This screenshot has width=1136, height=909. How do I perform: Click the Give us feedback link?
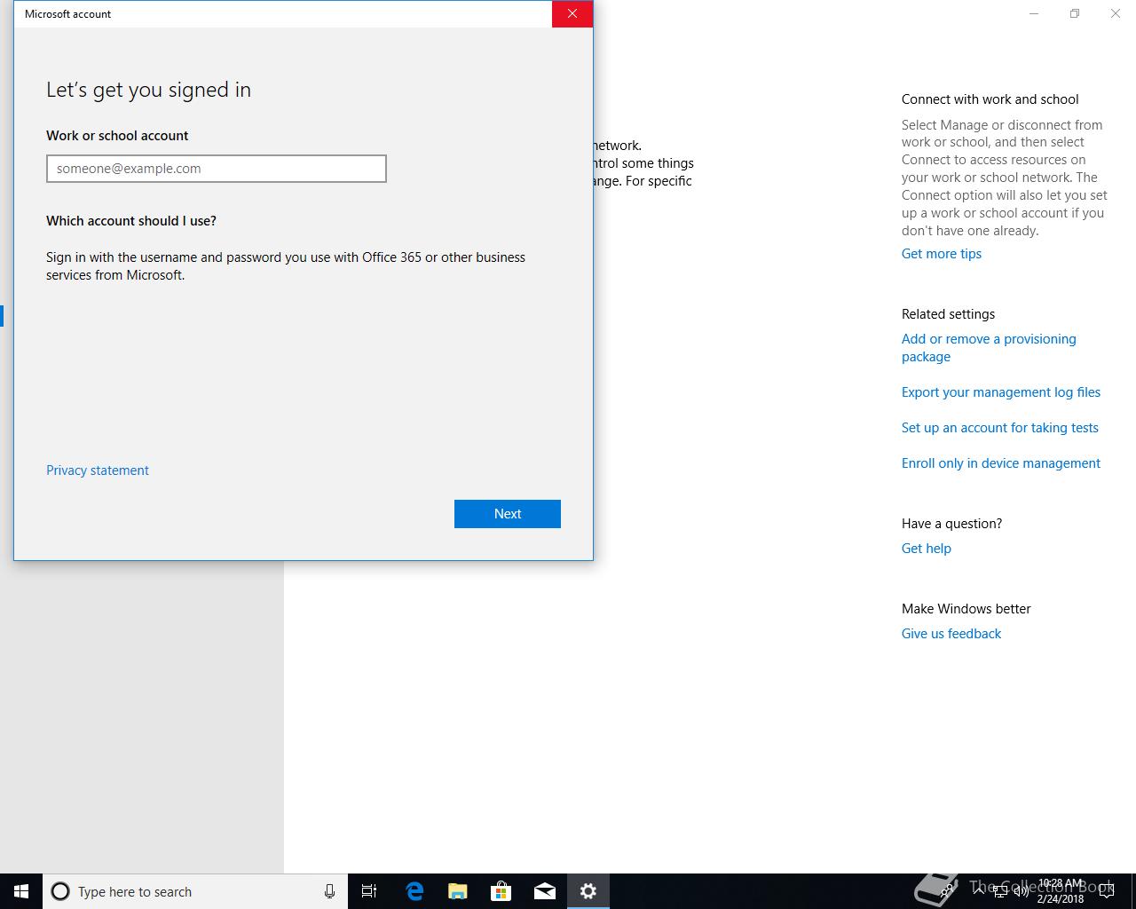point(951,634)
